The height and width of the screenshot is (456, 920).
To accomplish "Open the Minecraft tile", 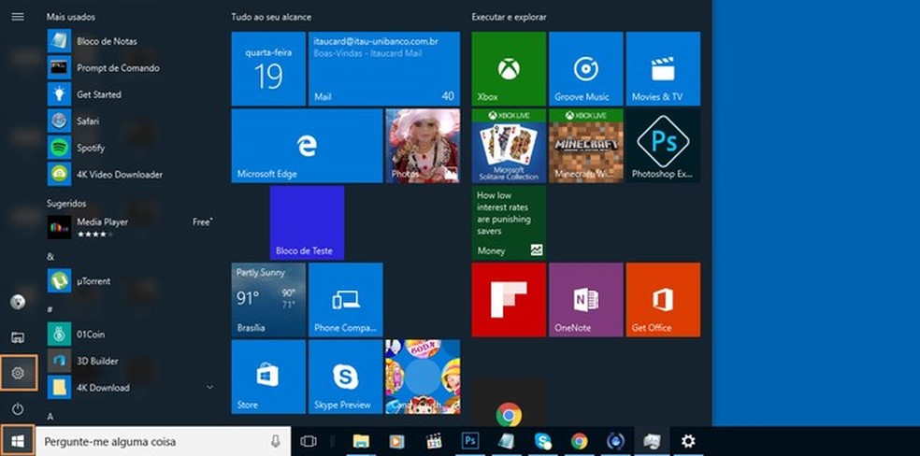I will [x=585, y=146].
